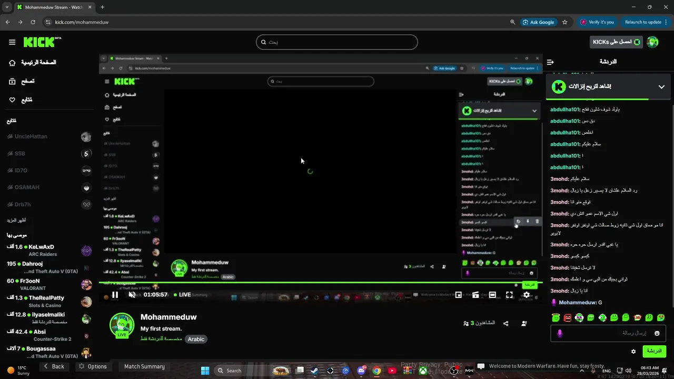The height and width of the screenshot is (379, 674).
Task: Follow the channel with the person icon
Action: tap(524, 323)
